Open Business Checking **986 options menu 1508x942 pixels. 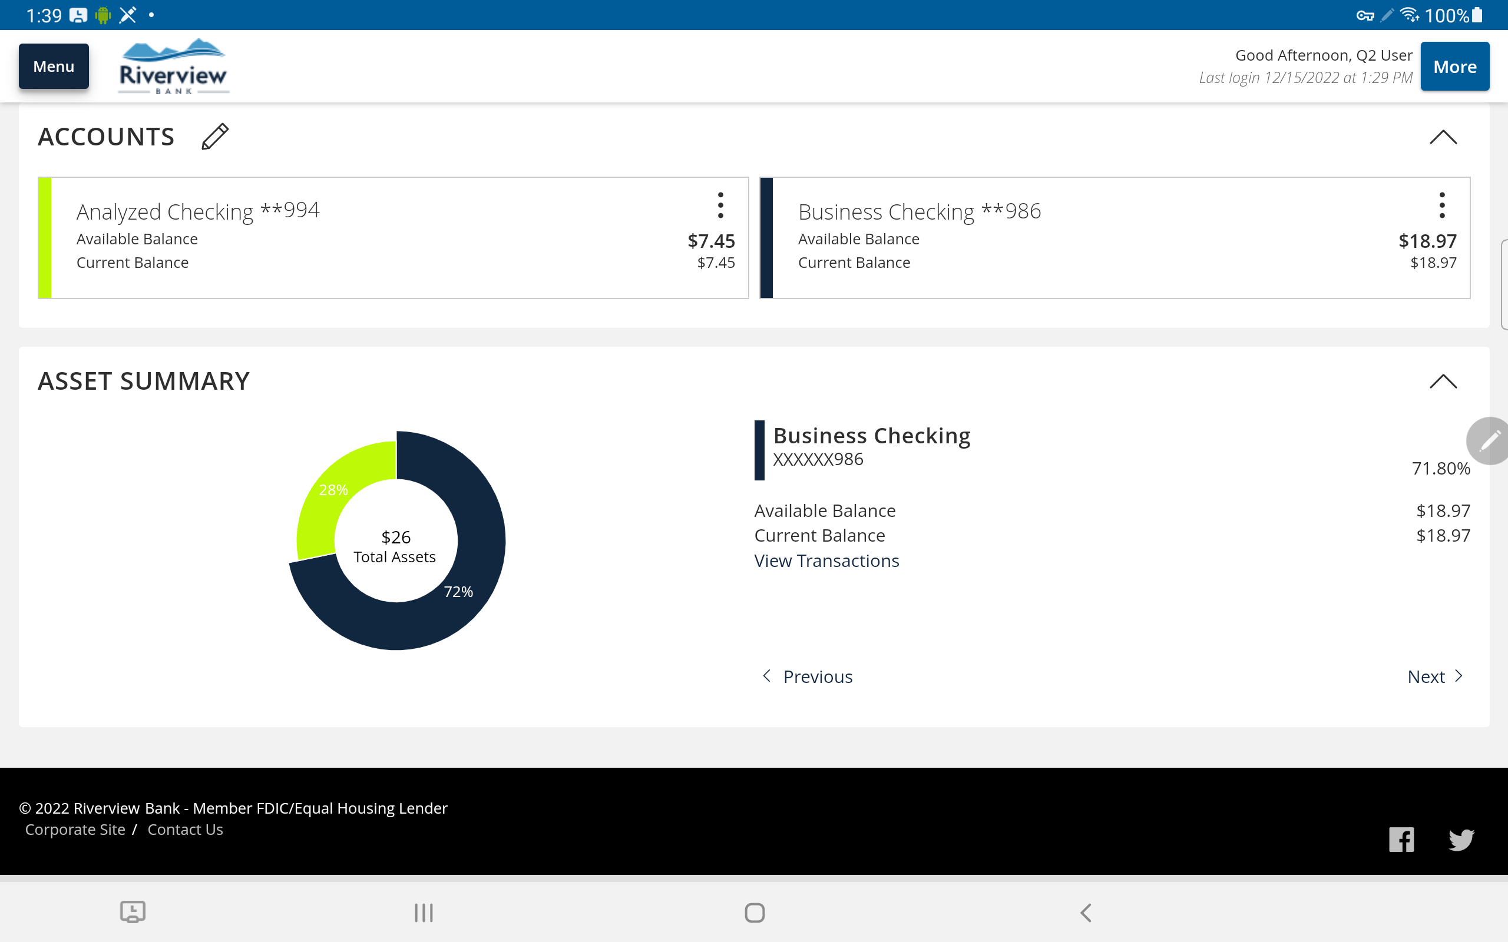click(1442, 205)
